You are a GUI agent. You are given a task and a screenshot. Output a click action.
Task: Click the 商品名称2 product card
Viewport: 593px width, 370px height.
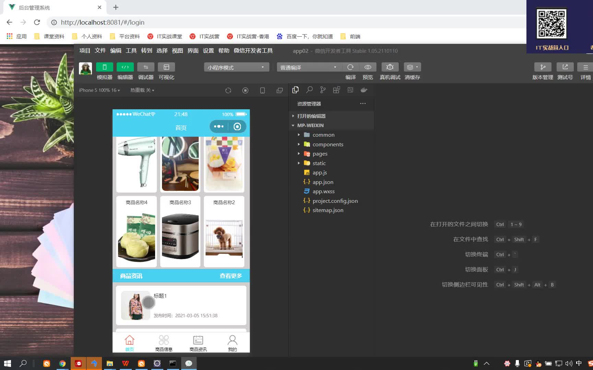(224, 232)
